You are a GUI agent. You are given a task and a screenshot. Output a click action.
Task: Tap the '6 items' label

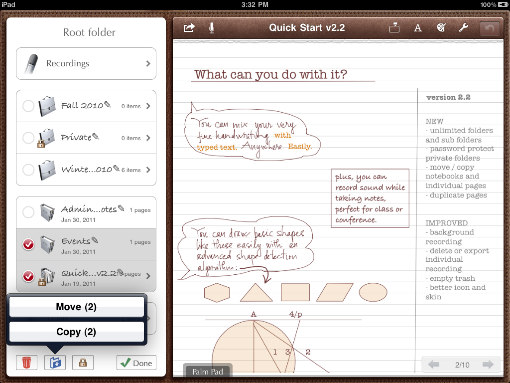pyautogui.click(x=131, y=171)
